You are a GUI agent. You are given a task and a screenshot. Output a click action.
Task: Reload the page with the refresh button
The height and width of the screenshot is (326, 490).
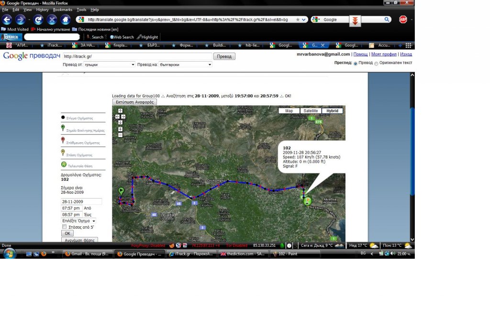click(x=38, y=20)
